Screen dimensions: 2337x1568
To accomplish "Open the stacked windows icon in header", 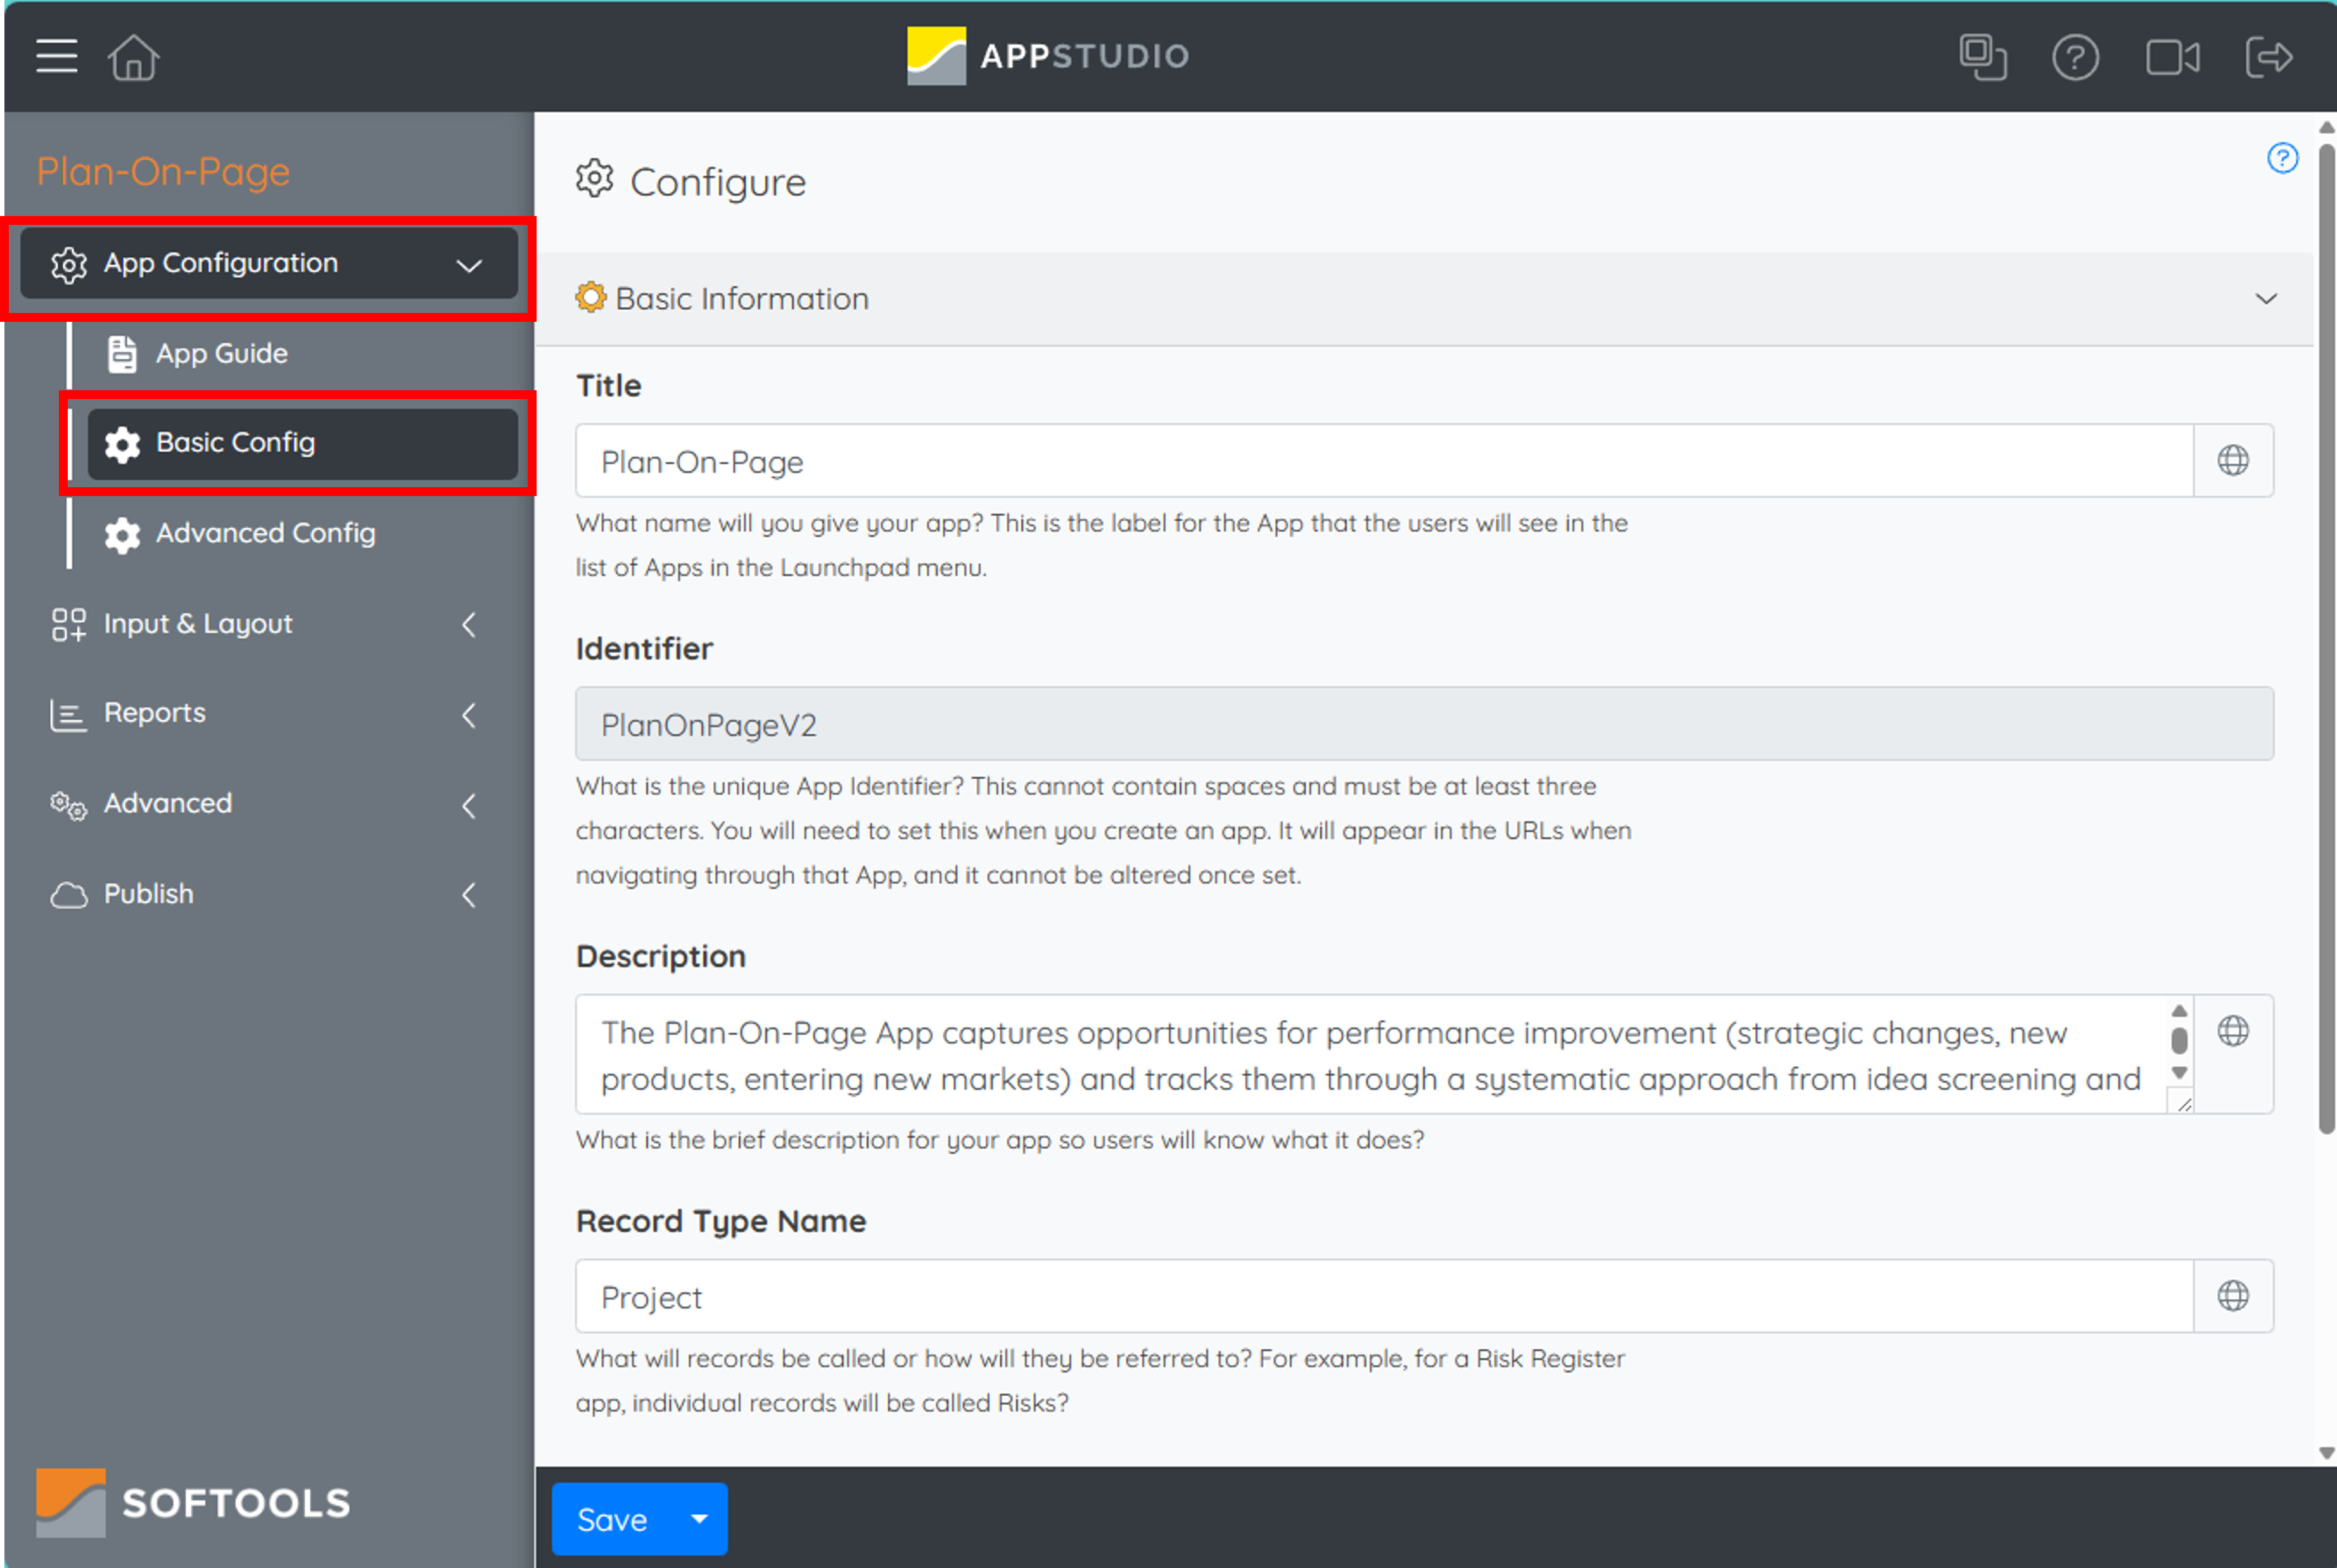I will pos(1983,57).
